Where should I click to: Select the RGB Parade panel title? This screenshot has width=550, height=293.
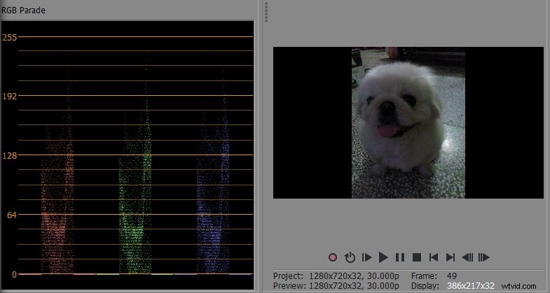click(x=24, y=10)
